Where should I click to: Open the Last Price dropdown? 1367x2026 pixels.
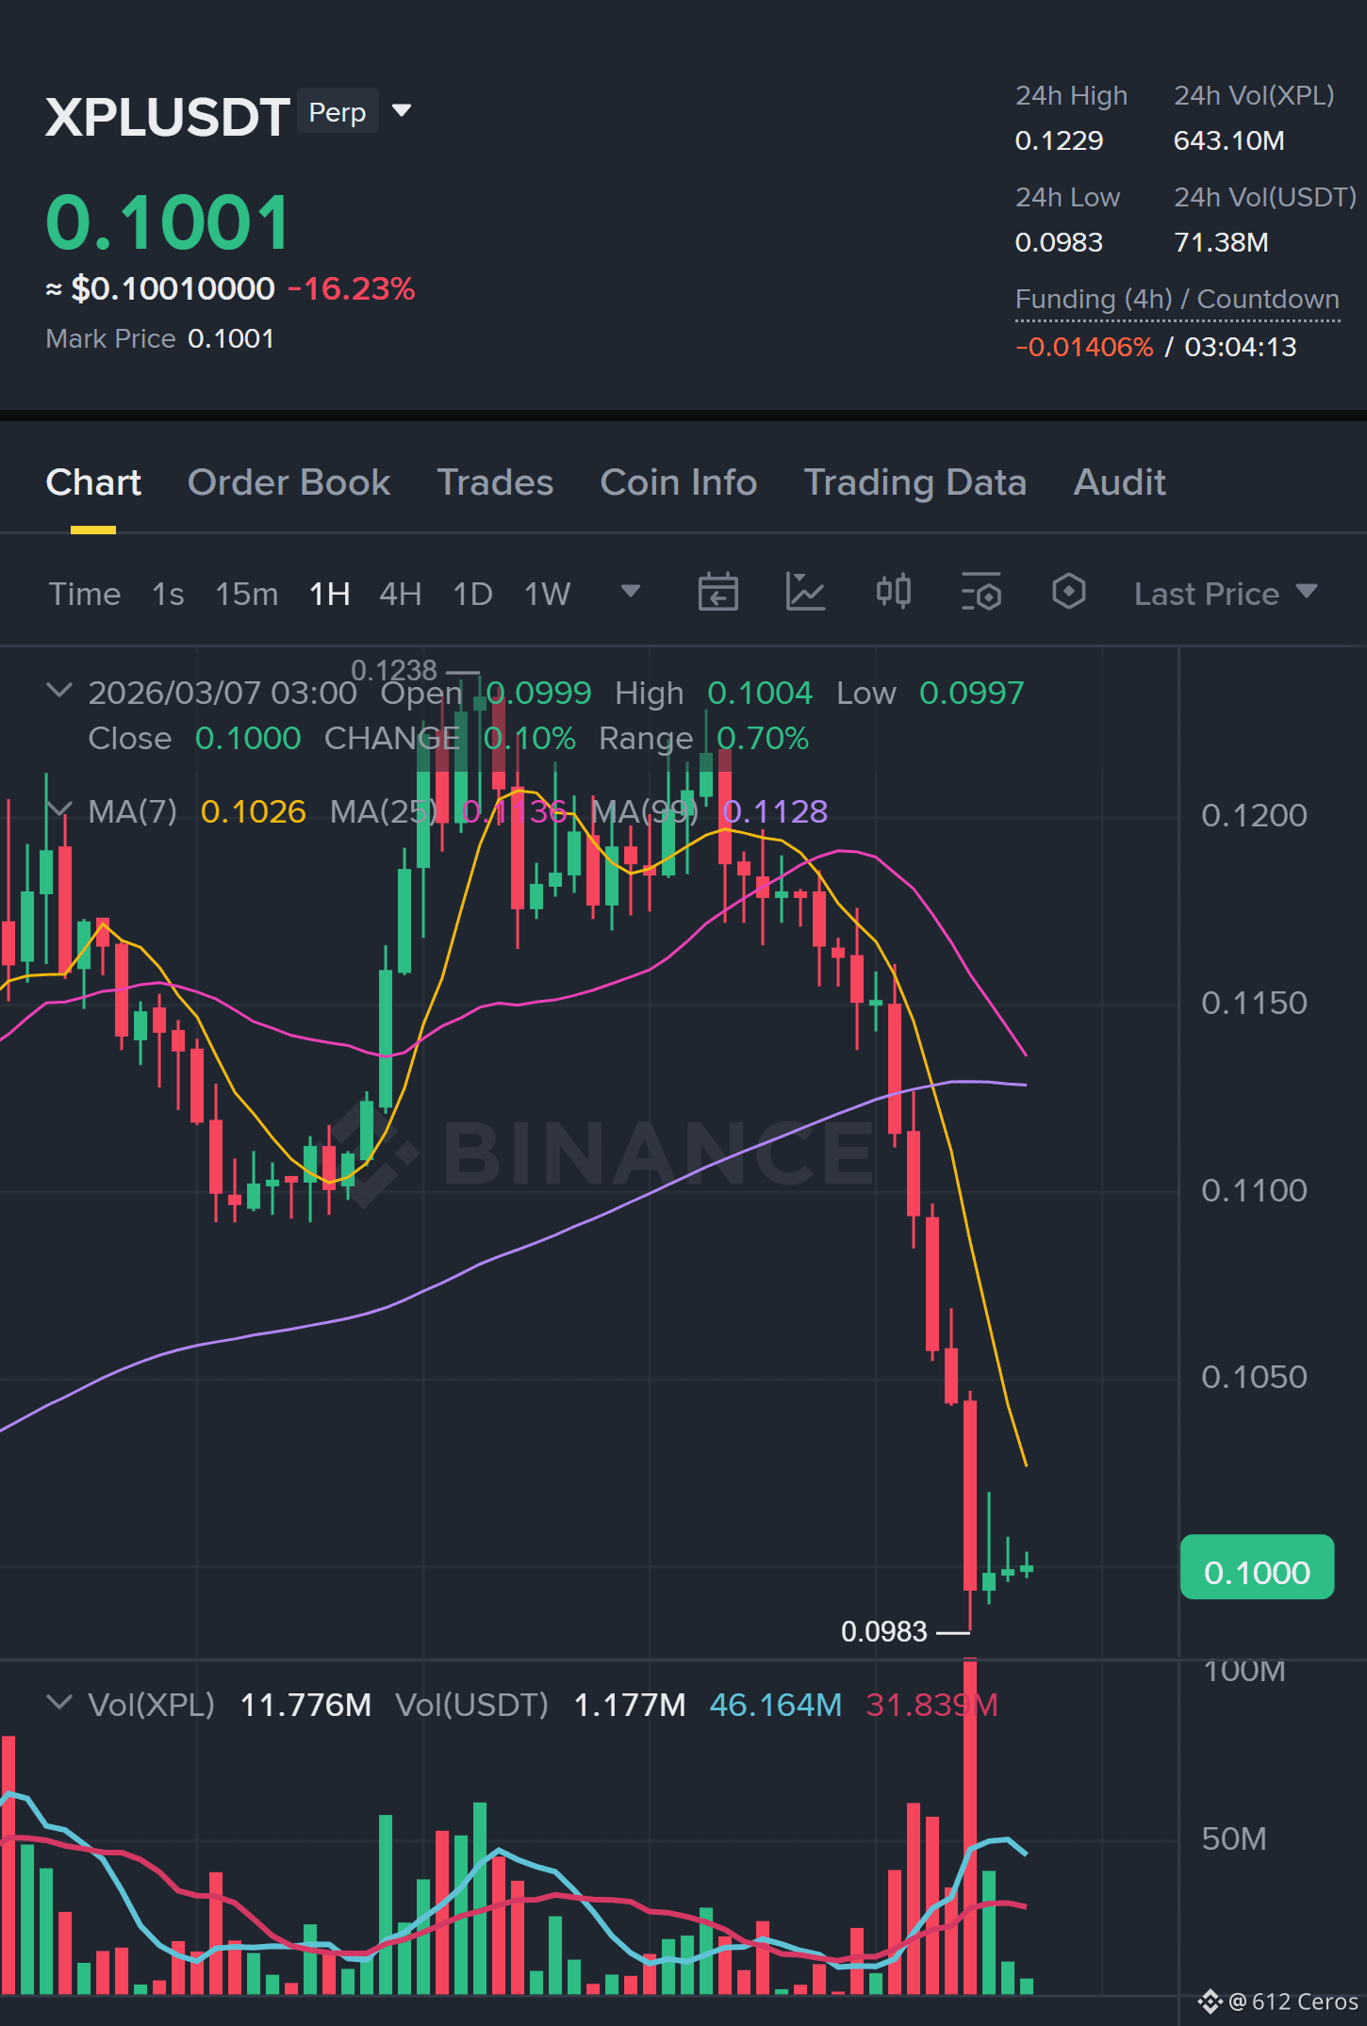(x=1226, y=594)
